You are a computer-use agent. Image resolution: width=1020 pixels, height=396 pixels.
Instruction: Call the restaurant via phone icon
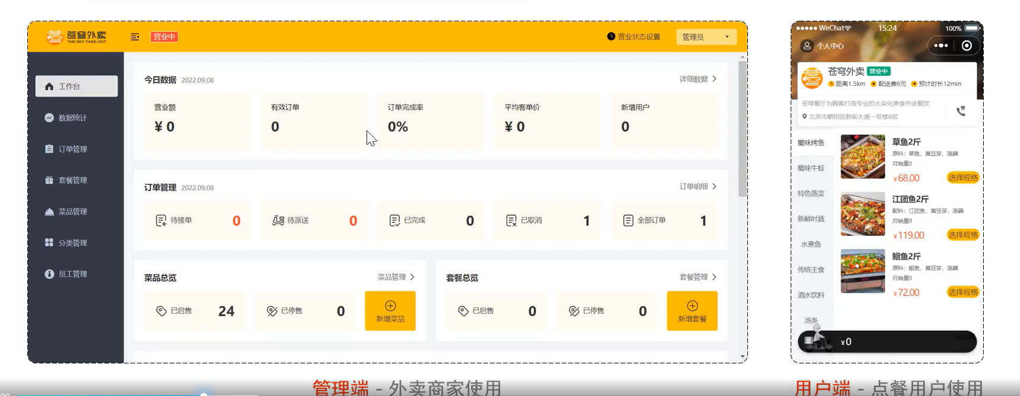pos(961,111)
